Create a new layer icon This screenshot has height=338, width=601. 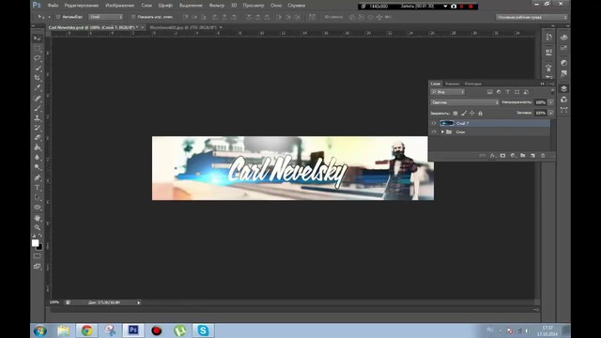click(x=532, y=156)
